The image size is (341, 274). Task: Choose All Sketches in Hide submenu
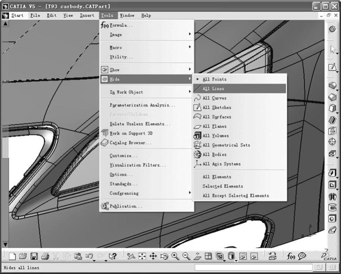(240, 107)
